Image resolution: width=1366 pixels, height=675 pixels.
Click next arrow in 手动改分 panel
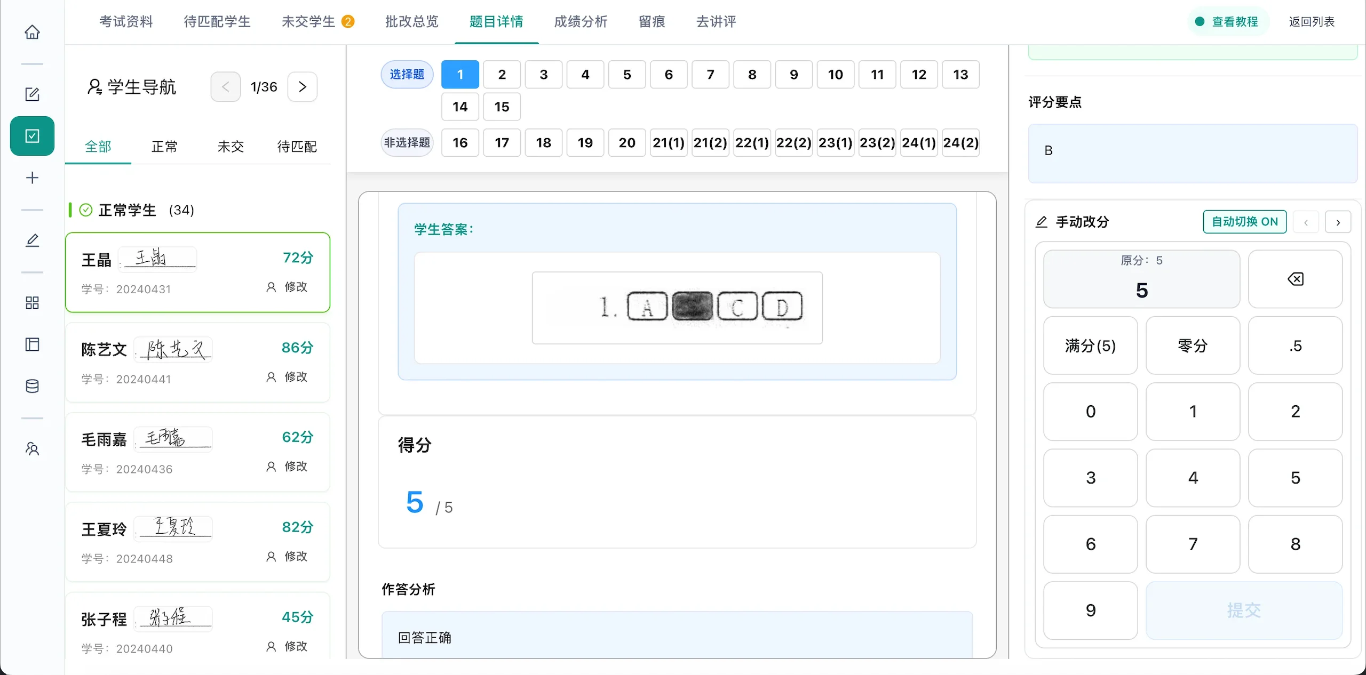click(1338, 222)
